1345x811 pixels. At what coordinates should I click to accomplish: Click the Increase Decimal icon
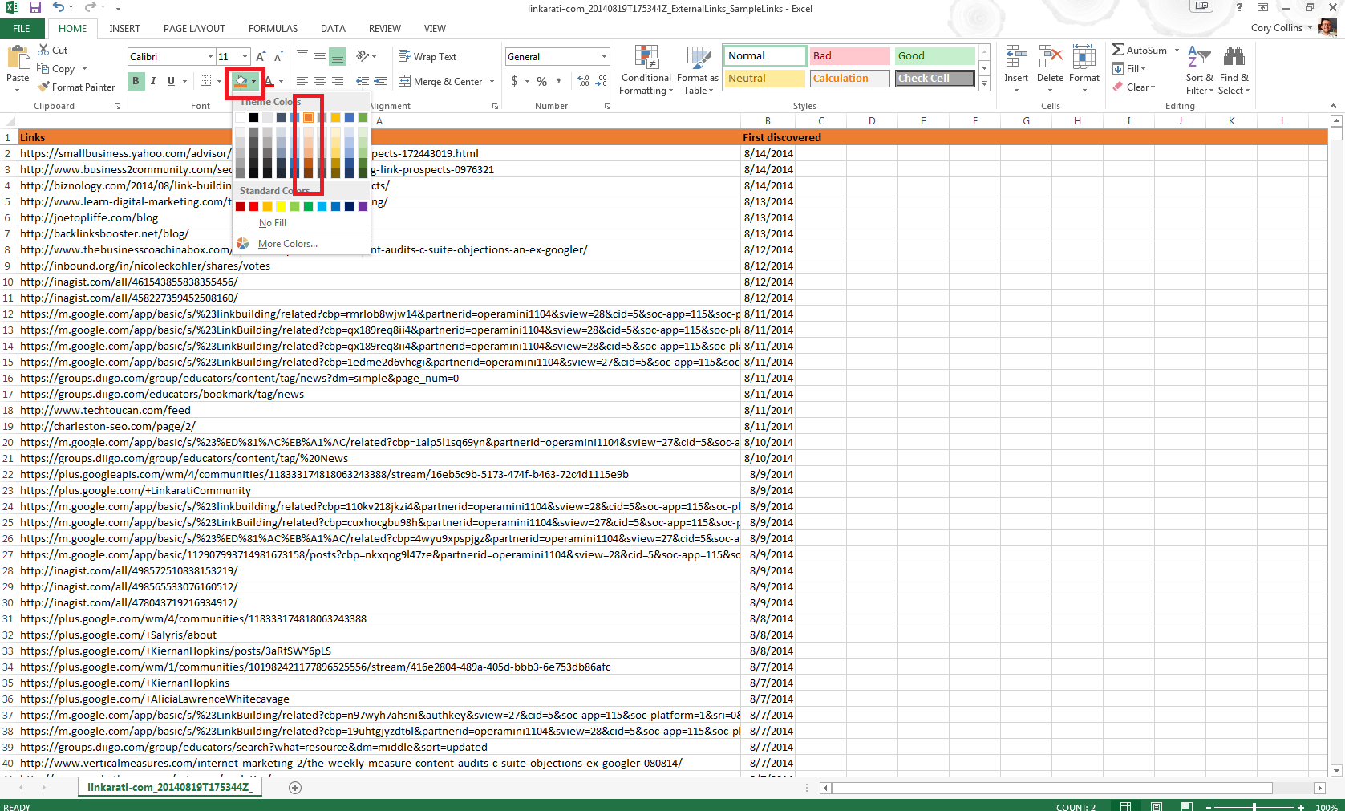point(584,81)
